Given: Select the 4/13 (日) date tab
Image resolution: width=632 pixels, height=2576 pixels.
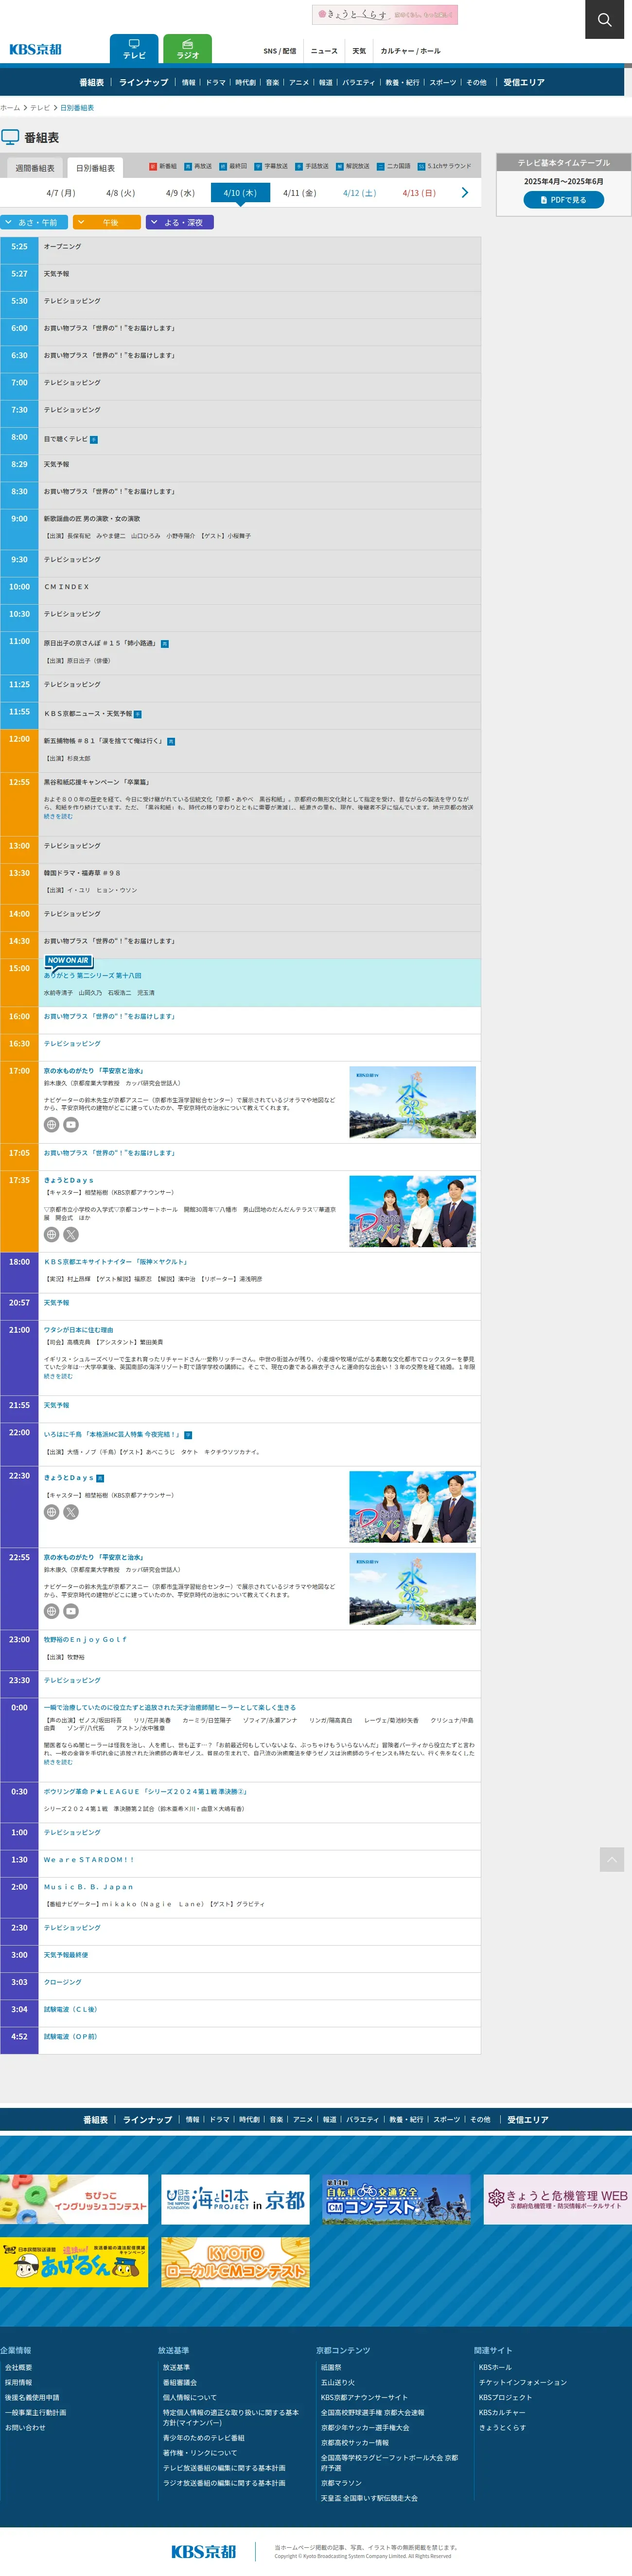Looking at the screenshot, I should pos(419,193).
